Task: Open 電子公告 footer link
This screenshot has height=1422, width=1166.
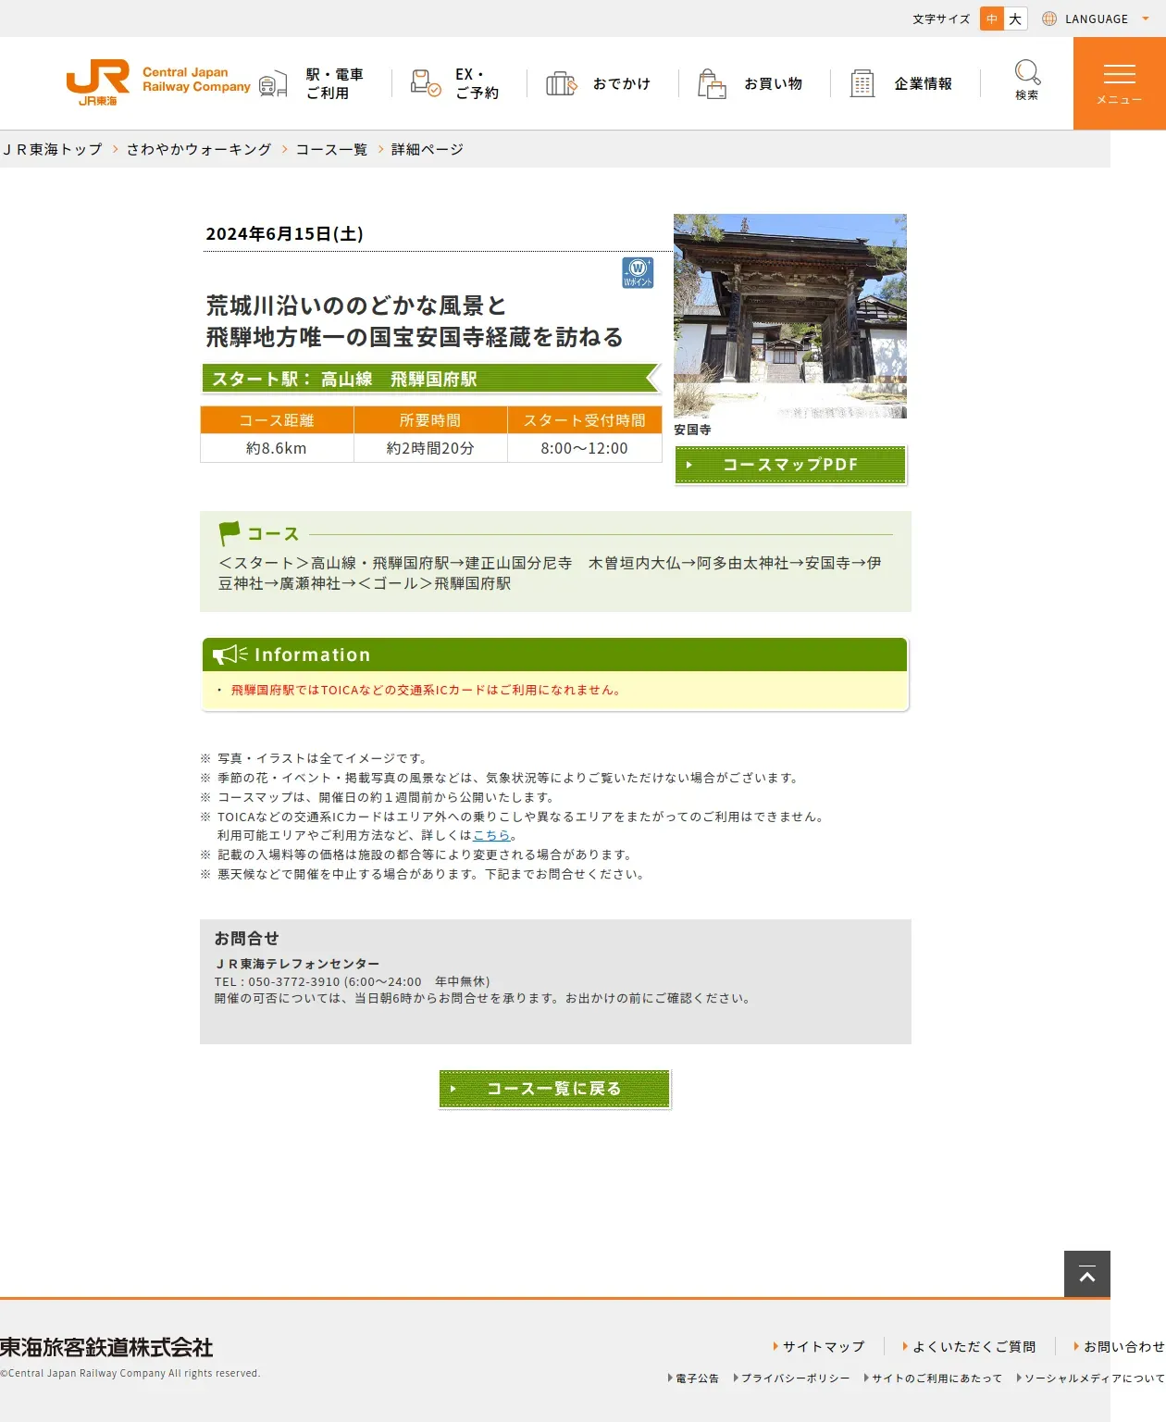Action: coord(697,1378)
